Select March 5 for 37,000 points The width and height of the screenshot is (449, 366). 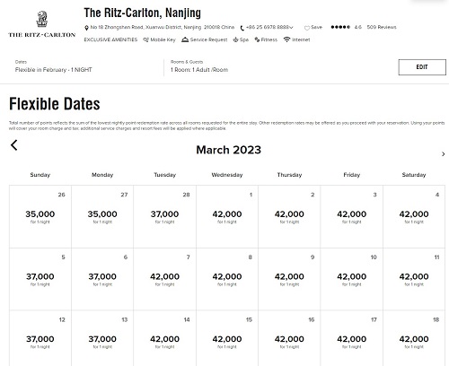click(40, 279)
